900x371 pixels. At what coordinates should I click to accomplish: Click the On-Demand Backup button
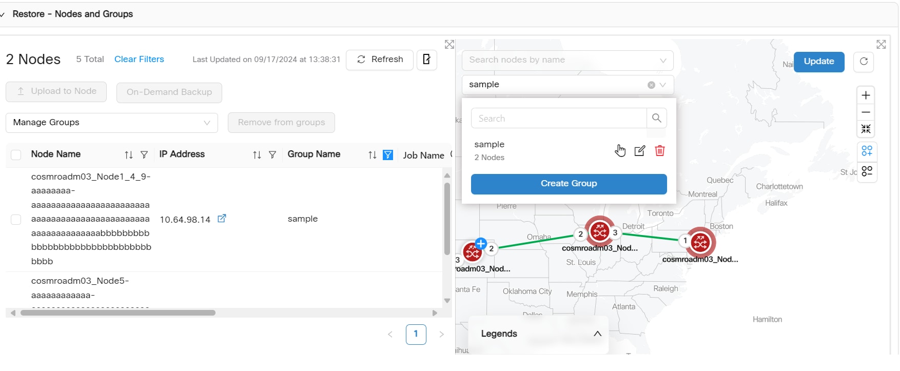click(169, 93)
